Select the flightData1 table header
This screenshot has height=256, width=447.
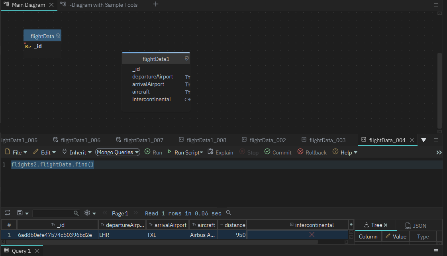coord(156,59)
